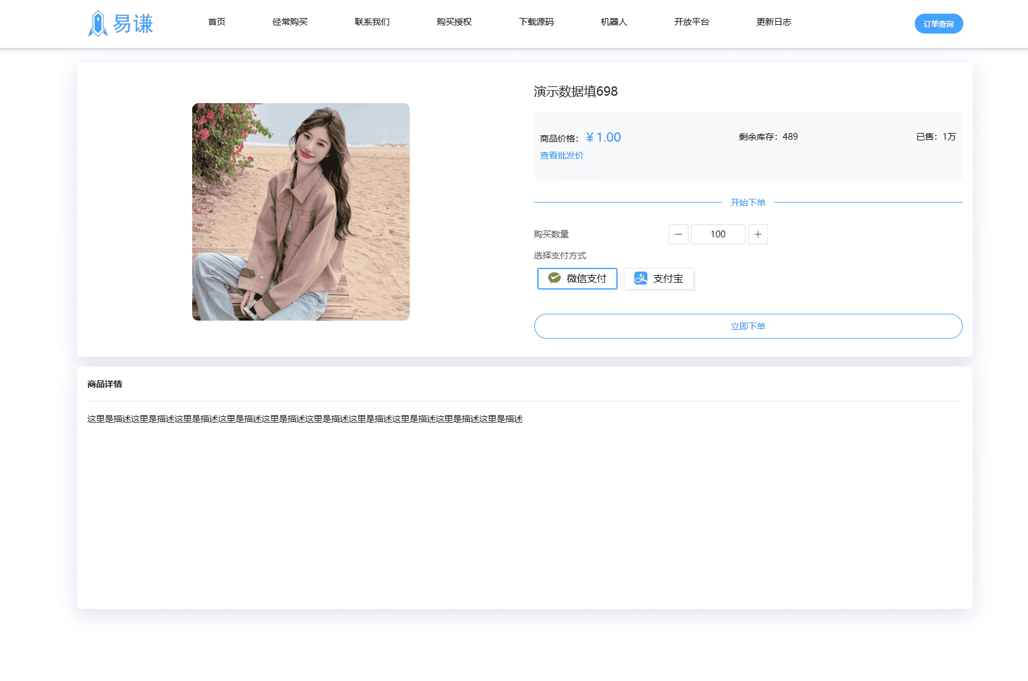Image resolution: width=1028 pixels, height=681 pixels.
Task: Open the 首页 menu item
Action: (216, 22)
